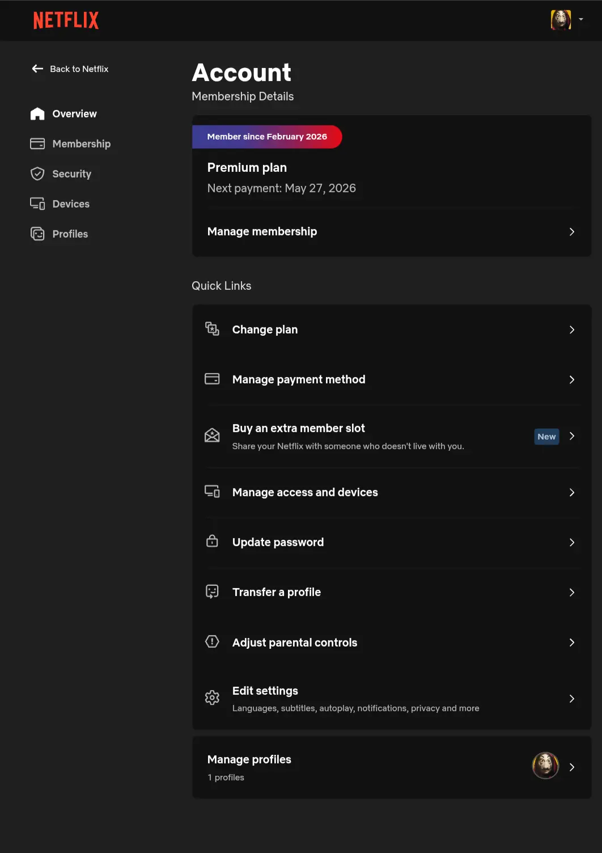Open the profile dropdown arrow in header

pyautogui.click(x=581, y=20)
